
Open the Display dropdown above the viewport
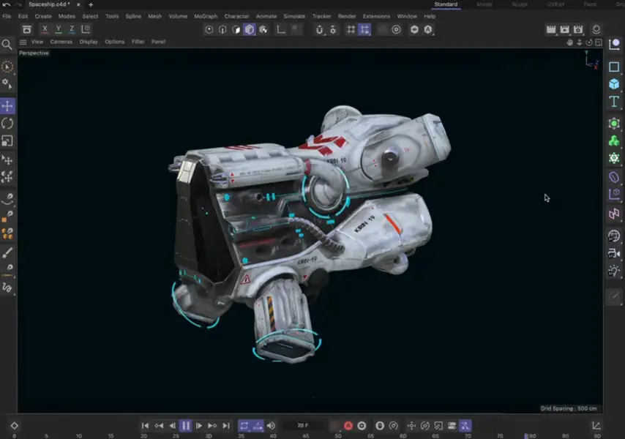(89, 42)
